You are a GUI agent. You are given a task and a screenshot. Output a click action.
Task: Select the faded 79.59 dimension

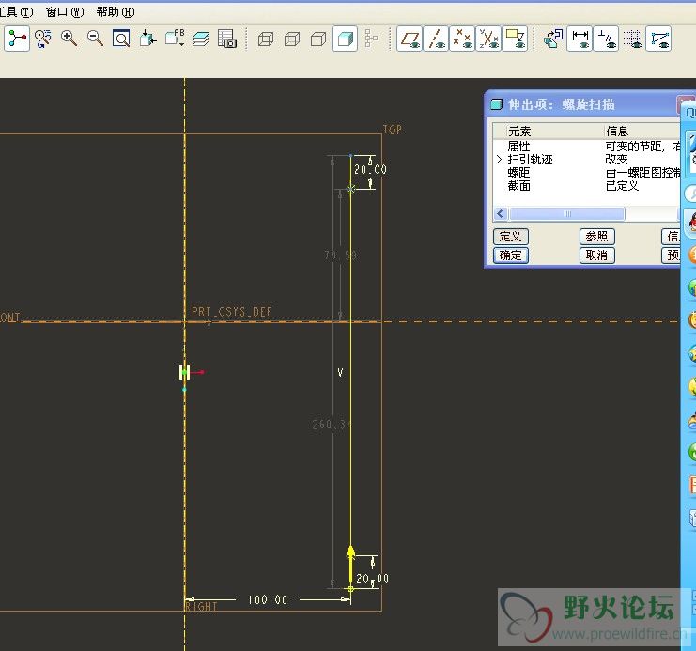(340, 255)
